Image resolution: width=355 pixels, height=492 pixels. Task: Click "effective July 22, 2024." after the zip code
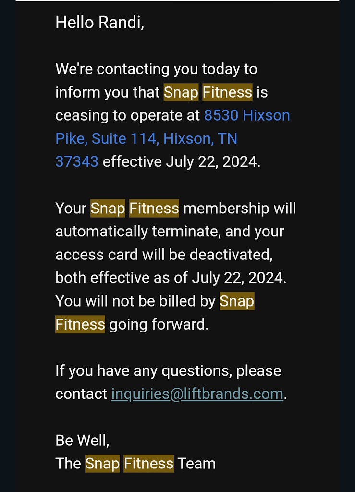click(182, 162)
